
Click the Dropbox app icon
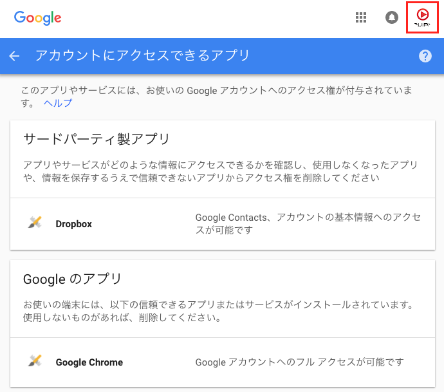tap(35, 223)
